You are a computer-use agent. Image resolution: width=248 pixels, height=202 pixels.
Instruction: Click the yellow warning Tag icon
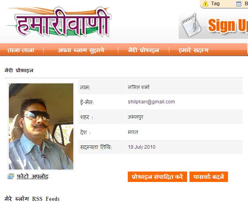[x=206, y=4]
